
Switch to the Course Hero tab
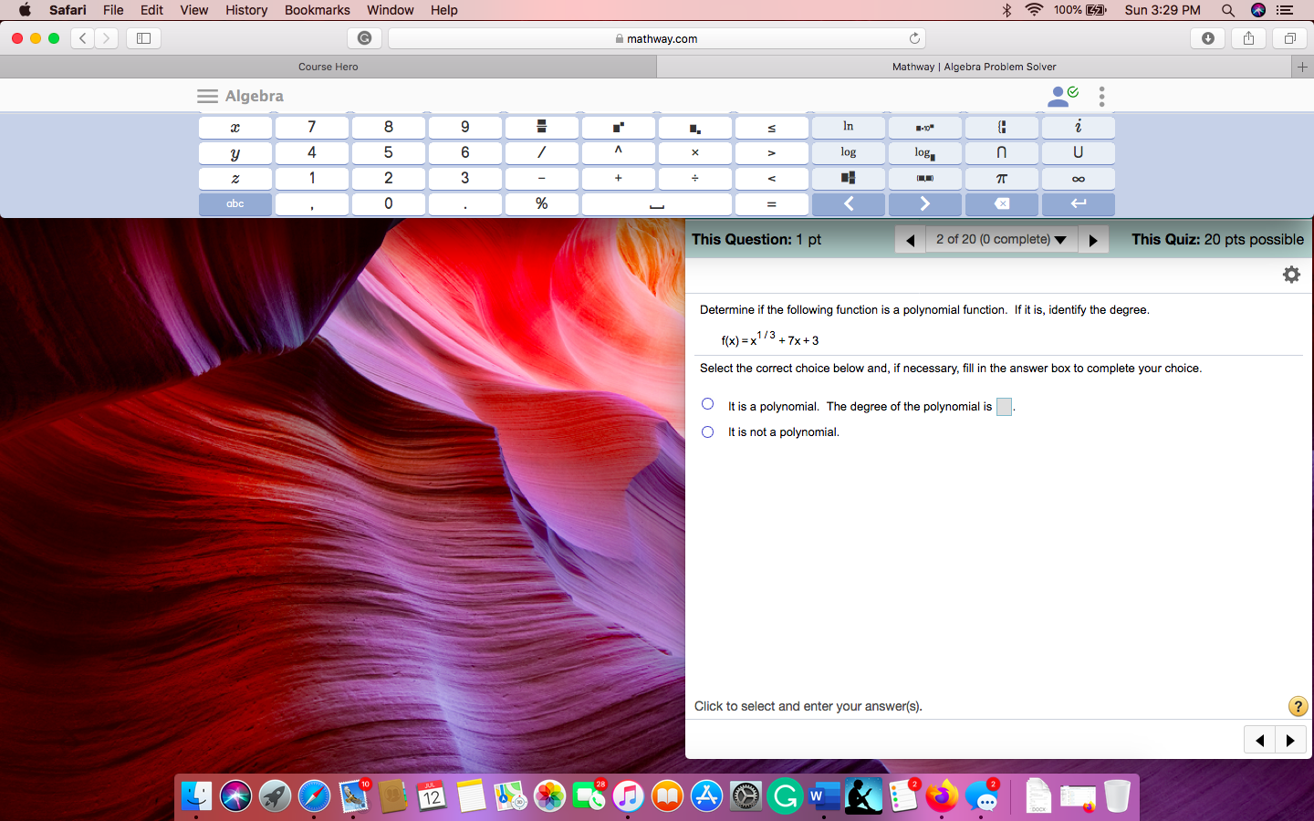pos(328,67)
